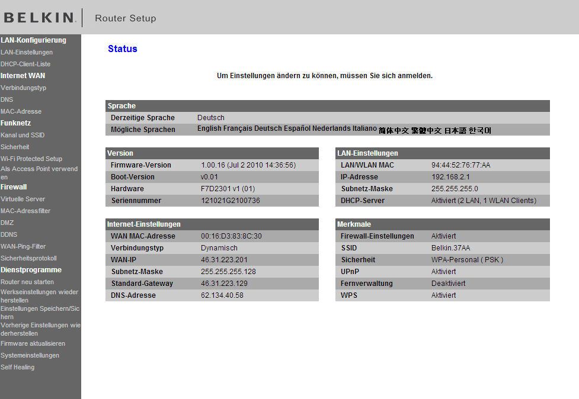Switch language to Italiano
The image size is (579, 399).
click(x=364, y=128)
